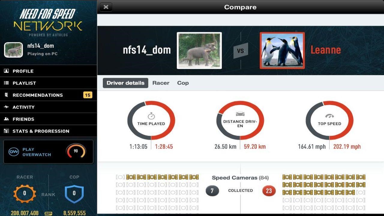Click the stopwatch icon above Time Played
This screenshot has height=216, width=384.
(x=151, y=116)
